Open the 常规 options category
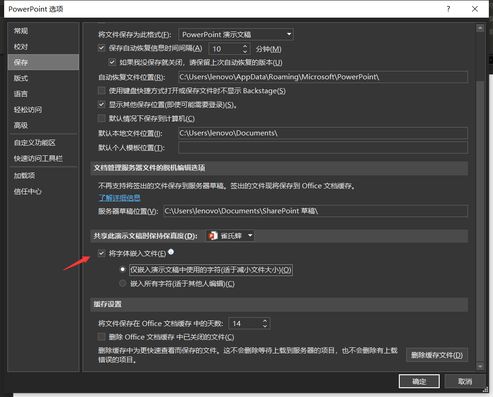 click(x=44, y=31)
